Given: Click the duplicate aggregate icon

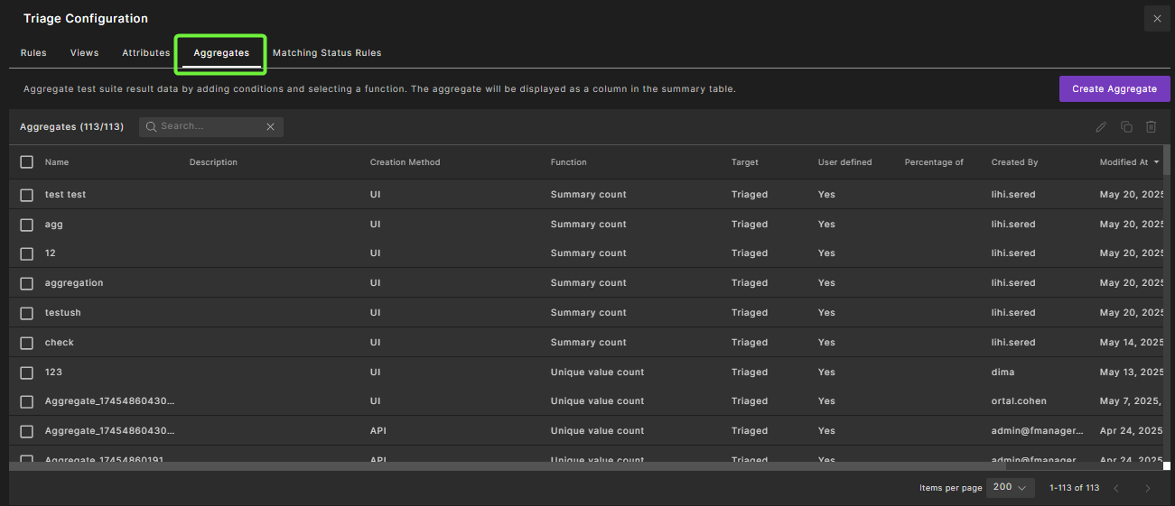Looking at the screenshot, I should coord(1126,127).
